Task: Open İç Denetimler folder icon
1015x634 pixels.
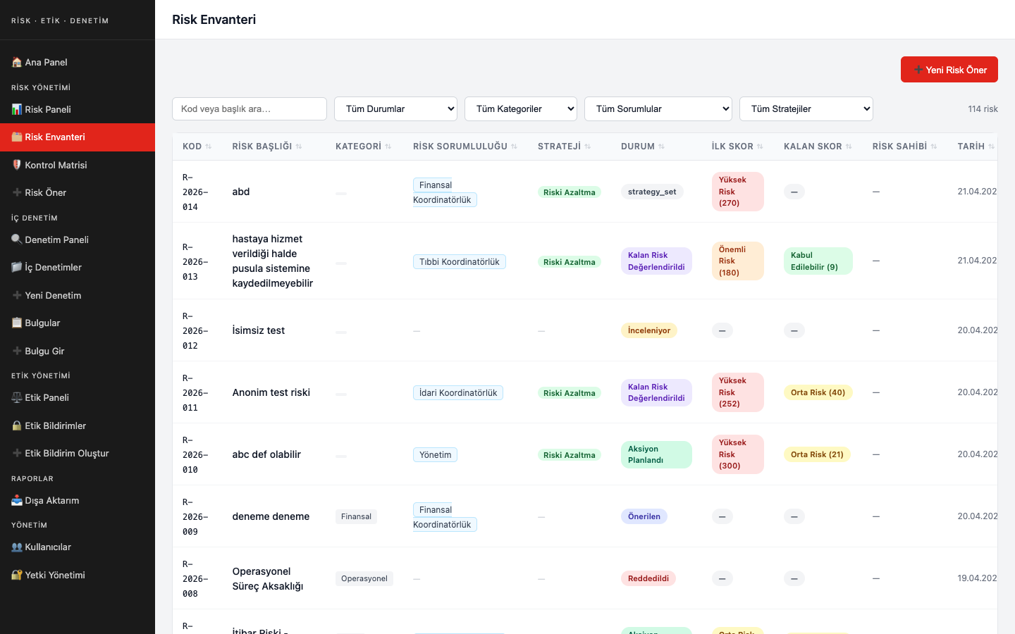Action: (17, 267)
